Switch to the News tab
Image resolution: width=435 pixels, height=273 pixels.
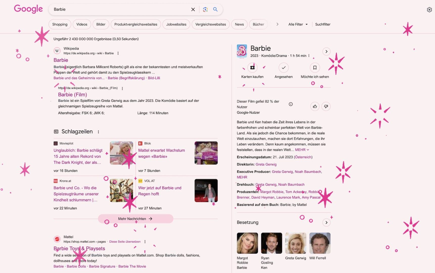coord(239,24)
